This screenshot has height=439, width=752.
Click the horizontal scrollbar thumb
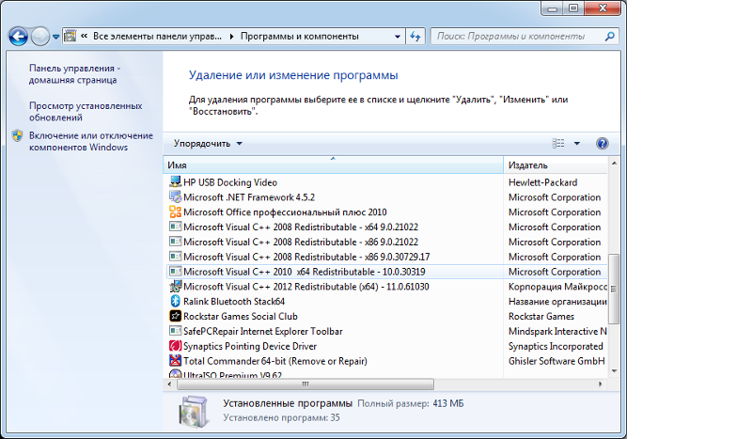tap(305, 384)
